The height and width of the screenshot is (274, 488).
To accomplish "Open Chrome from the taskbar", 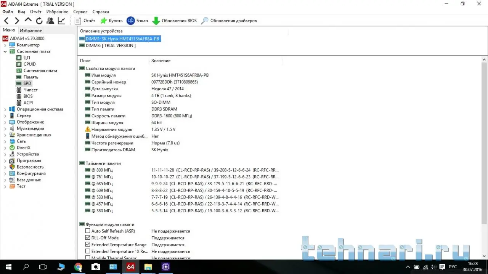I will point(78,267).
